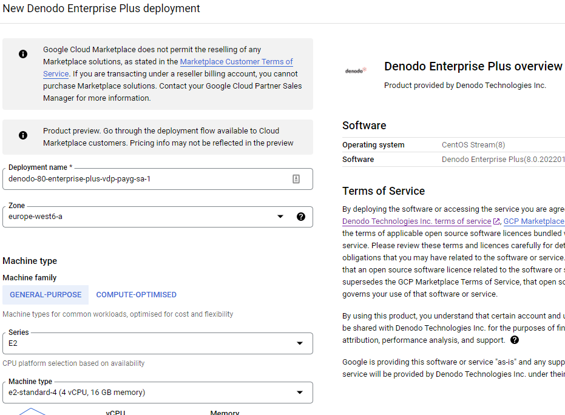This screenshot has height=415, width=565.
Task: Open the Machine type e2-standard-4 dropdown
Action: [x=157, y=393]
